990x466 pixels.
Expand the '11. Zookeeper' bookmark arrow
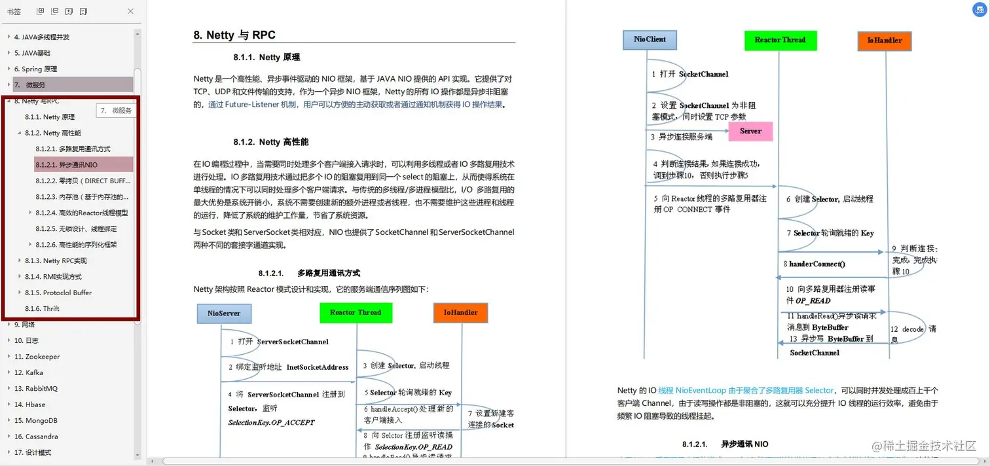9,357
